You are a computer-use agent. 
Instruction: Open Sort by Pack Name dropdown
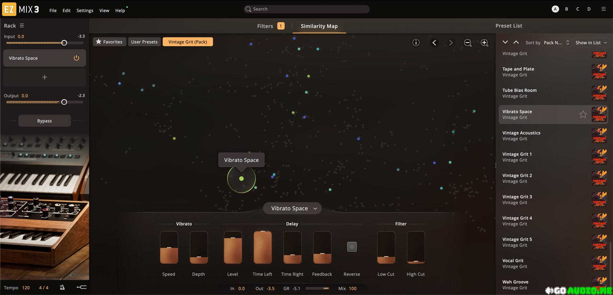(556, 43)
